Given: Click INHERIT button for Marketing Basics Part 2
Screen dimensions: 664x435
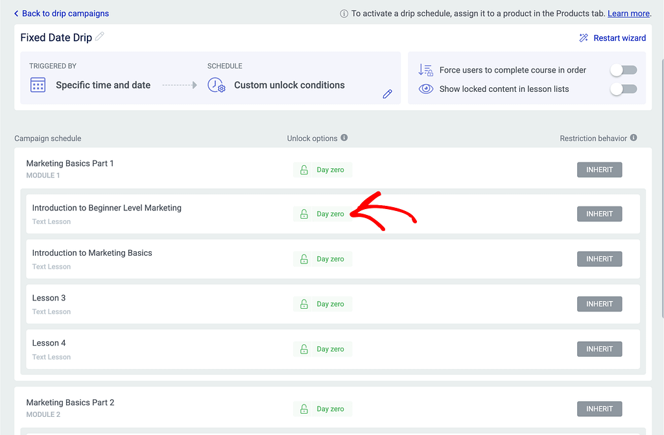Looking at the screenshot, I should (599, 408).
